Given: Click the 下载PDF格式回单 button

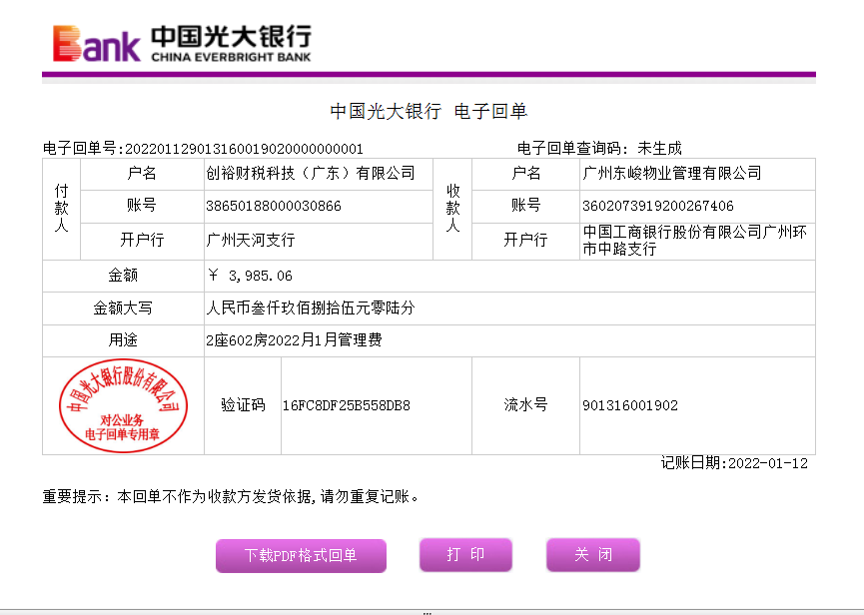Looking at the screenshot, I should coord(301,556).
